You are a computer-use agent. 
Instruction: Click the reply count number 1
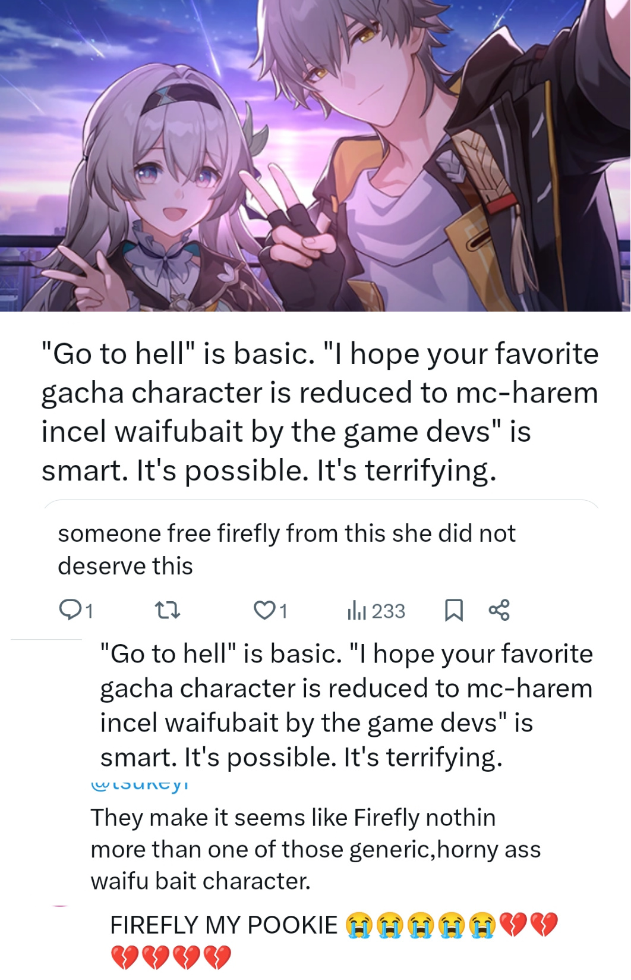(x=89, y=611)
